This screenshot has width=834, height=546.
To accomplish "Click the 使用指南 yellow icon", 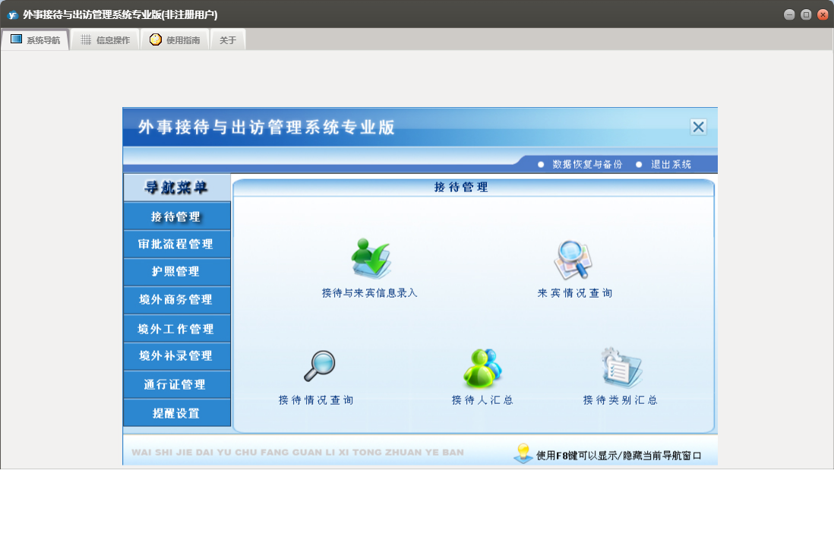I will click(155, 40).
